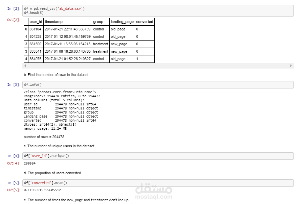Click the Out[2] output prompt label
Viewport: 308px width, 204px height.
point(14,20)
